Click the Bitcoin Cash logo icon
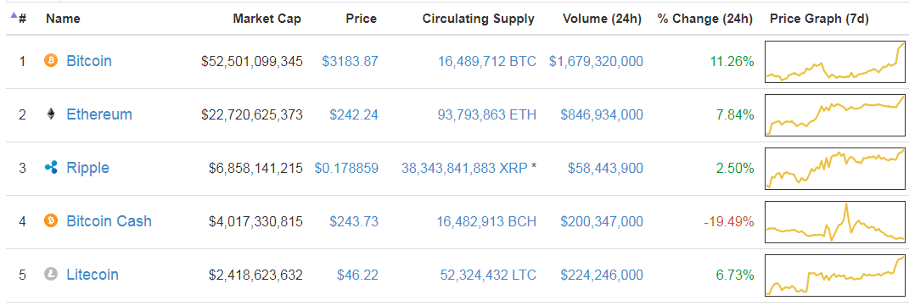 click(x=51, y=221)
